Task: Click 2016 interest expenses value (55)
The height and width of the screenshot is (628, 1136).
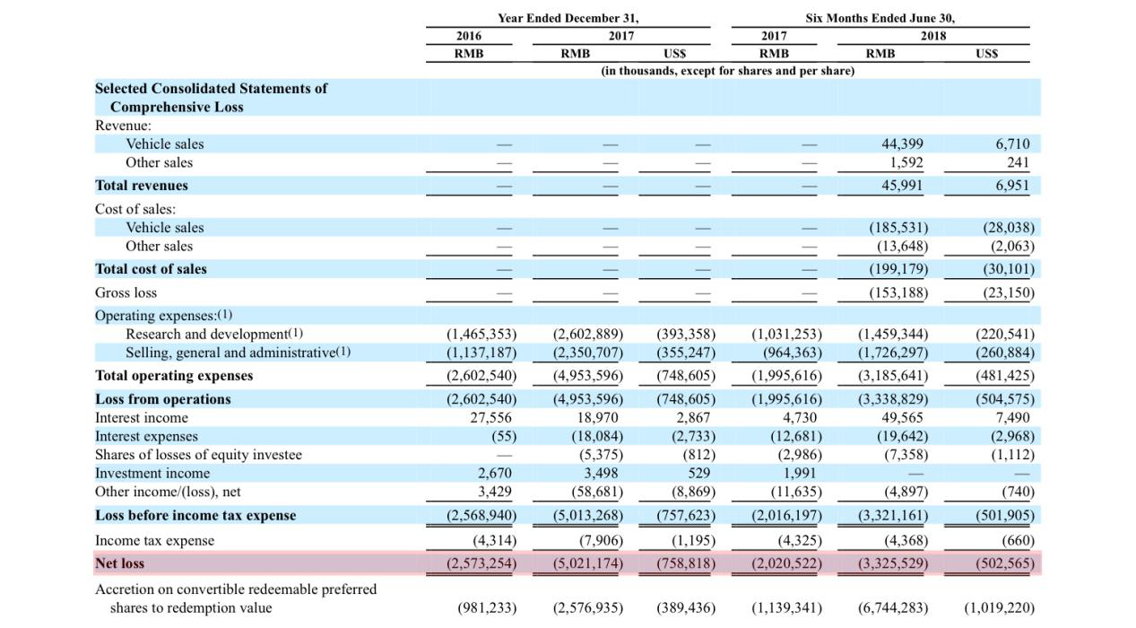Action: point(505,436)
